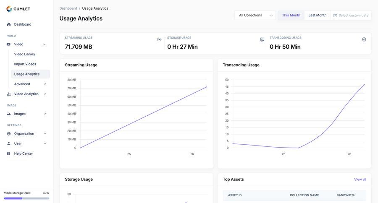Click the Help Center question mark icon
Viewport: 378px width, 203px height.
coord(9,154)
